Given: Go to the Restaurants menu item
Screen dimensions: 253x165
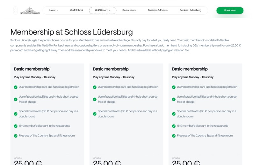Looking at the screenshot, I should (129, 11).
